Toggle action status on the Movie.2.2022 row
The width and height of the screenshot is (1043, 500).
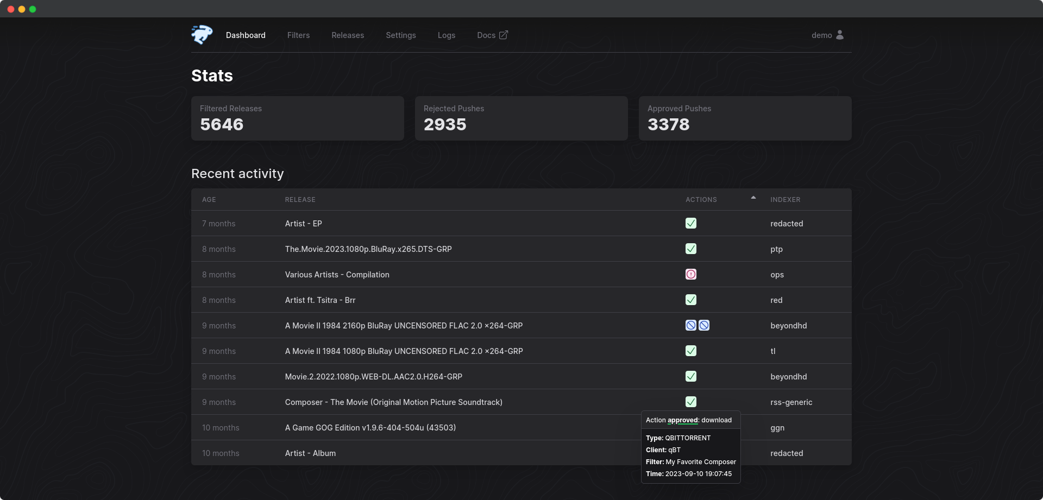tap(690, 376)
